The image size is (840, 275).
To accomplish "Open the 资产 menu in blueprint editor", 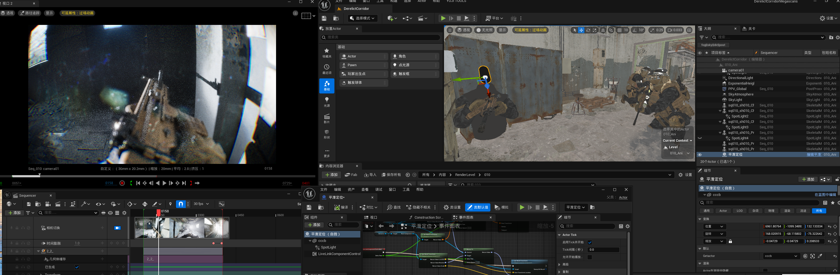I will 351,190.
